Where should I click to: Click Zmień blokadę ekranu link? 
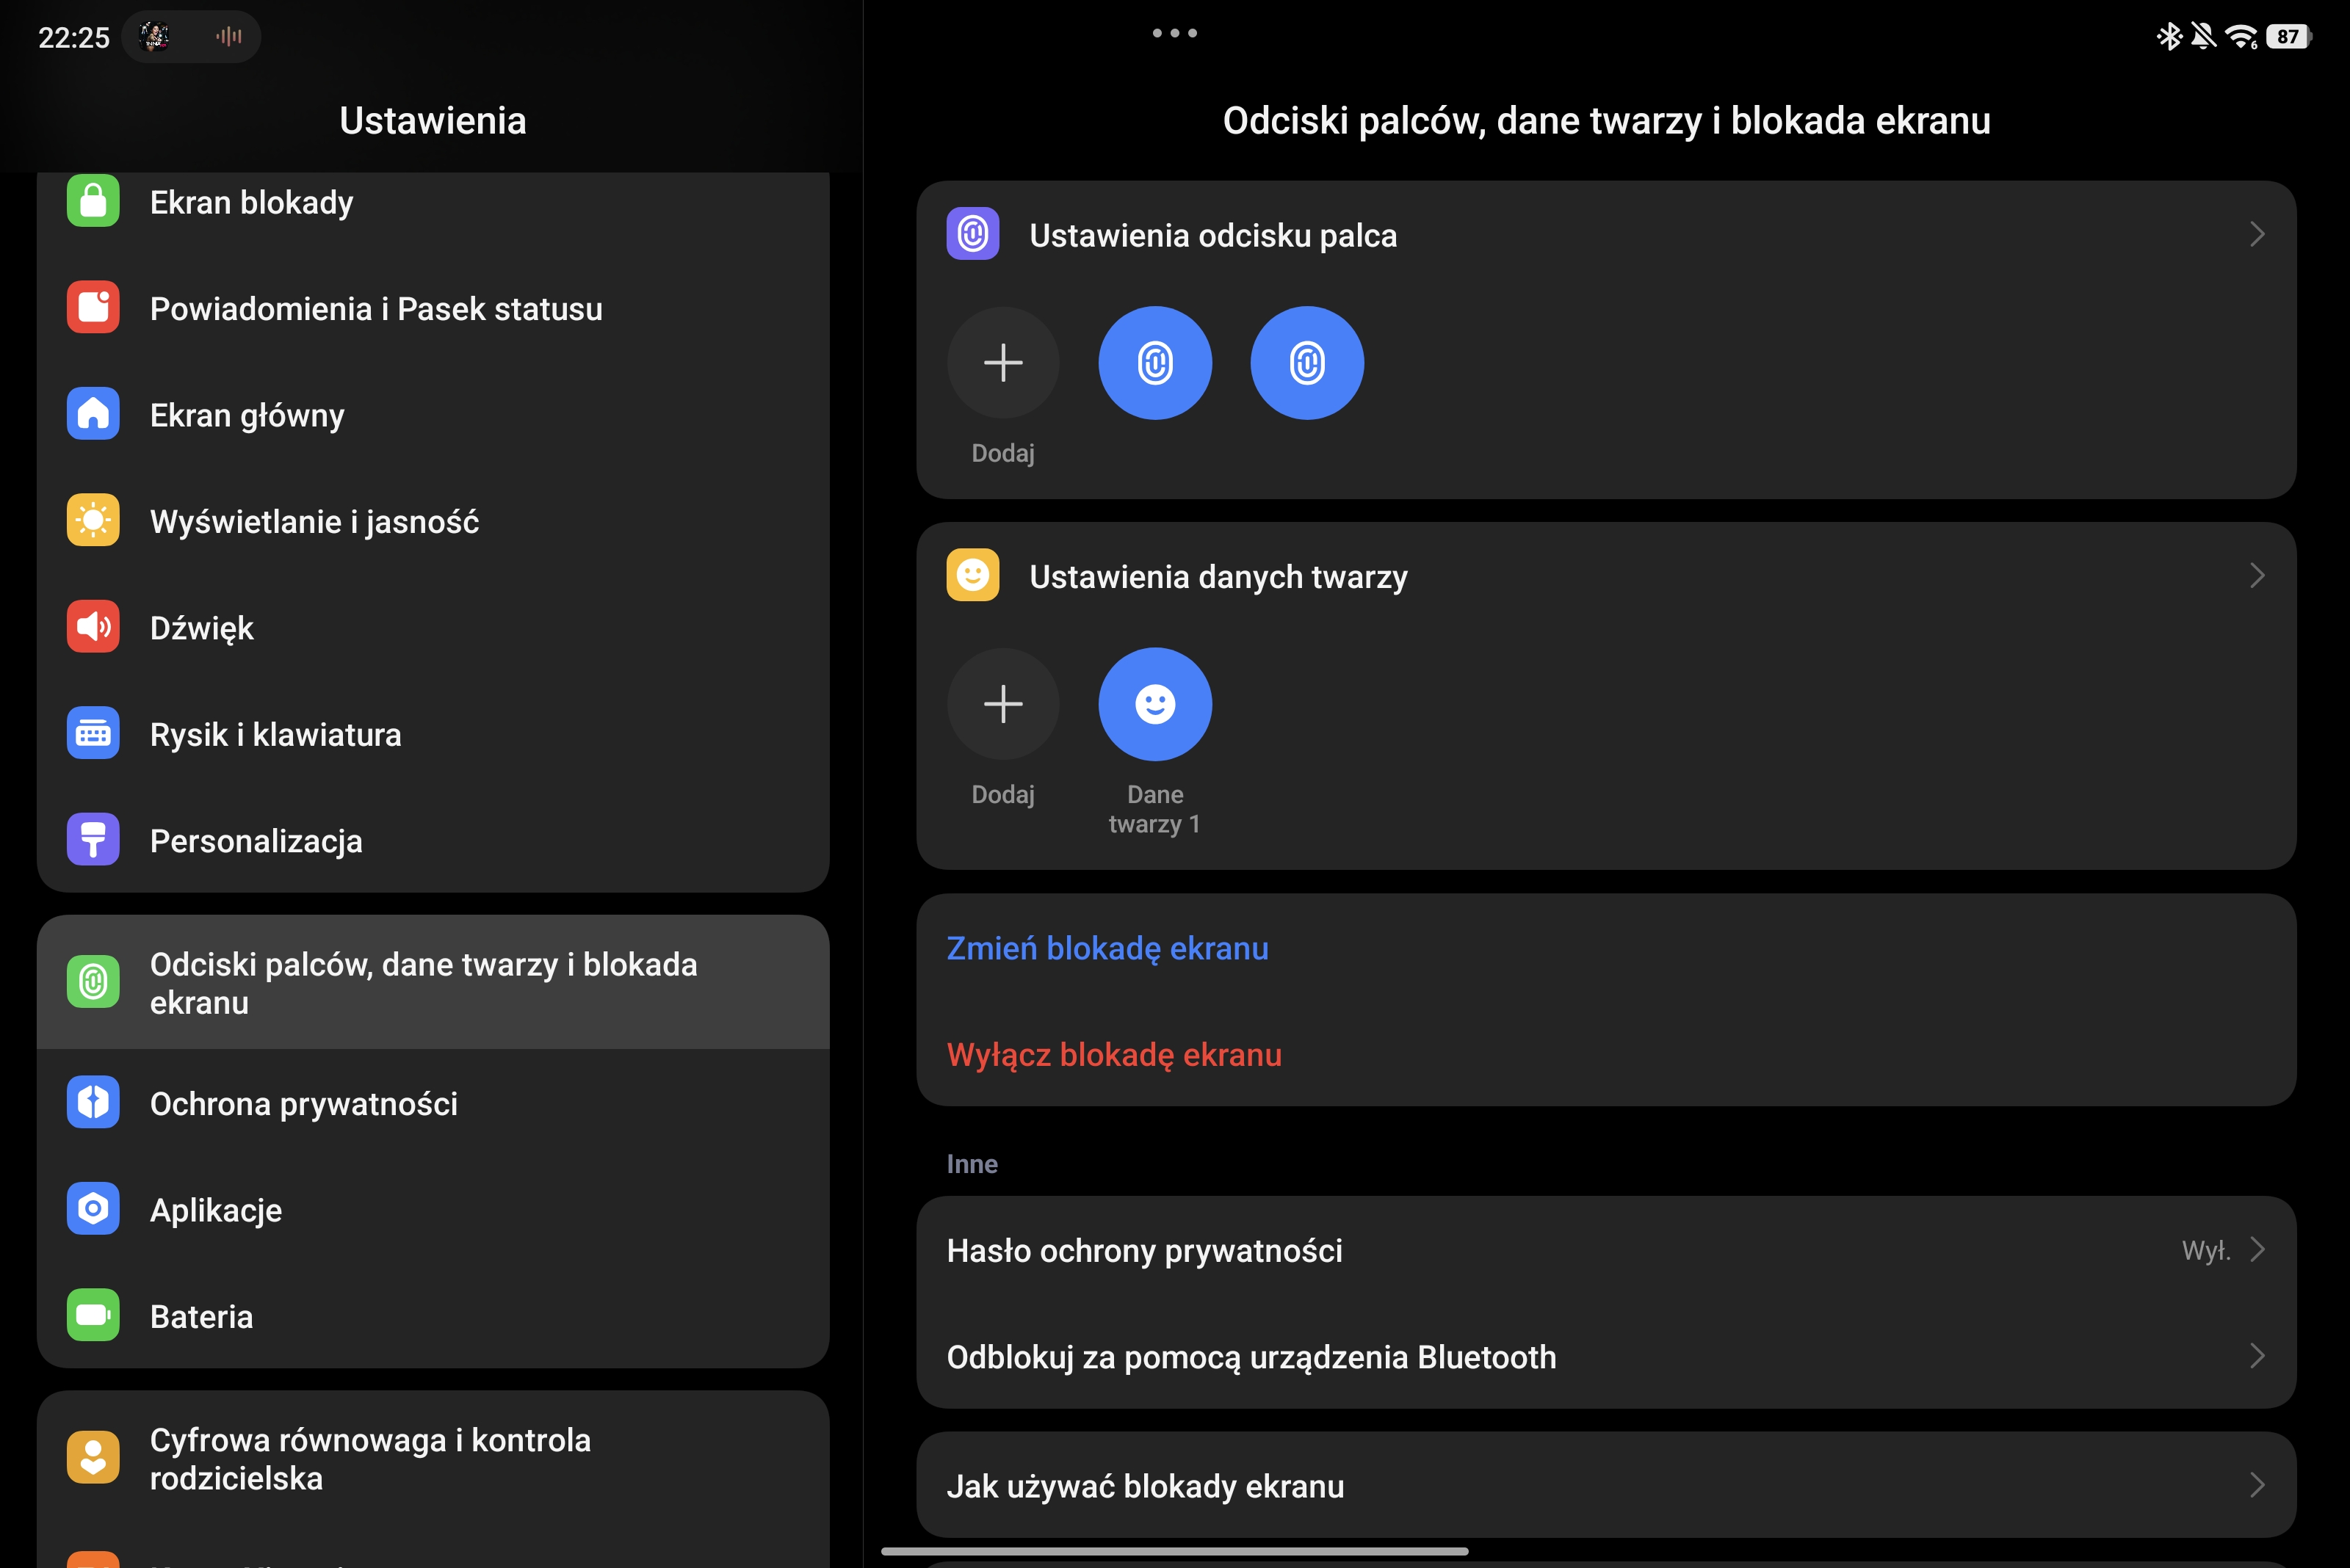click(x=1107, y=947)
